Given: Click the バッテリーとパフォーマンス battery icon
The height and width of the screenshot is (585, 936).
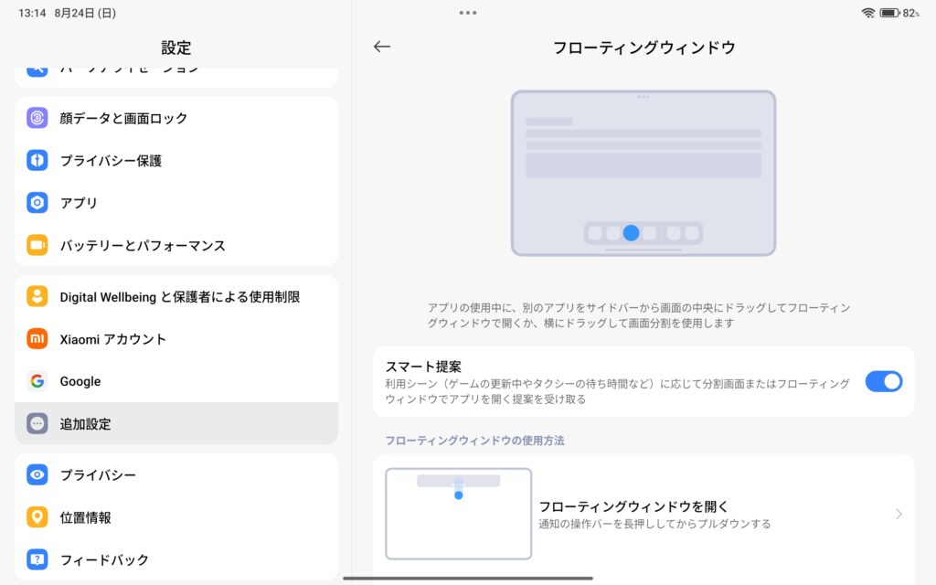Looking at the screenshot, I should click(37, 245).
